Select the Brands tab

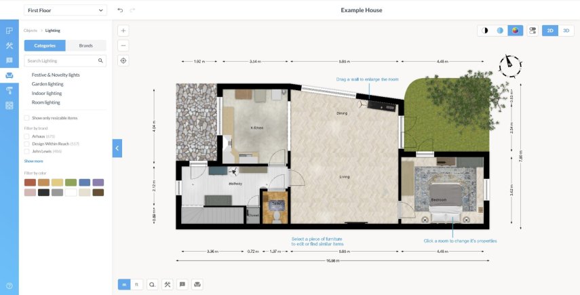86,45
